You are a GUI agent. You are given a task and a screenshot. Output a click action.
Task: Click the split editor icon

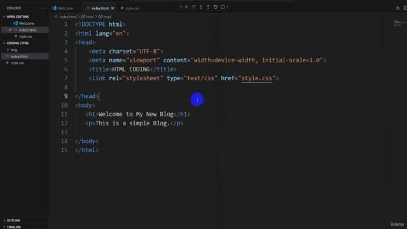click(405, 8)
